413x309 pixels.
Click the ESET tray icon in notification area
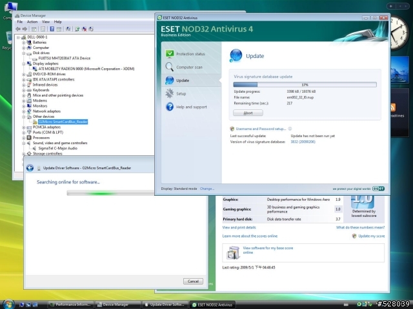[359, 304]
